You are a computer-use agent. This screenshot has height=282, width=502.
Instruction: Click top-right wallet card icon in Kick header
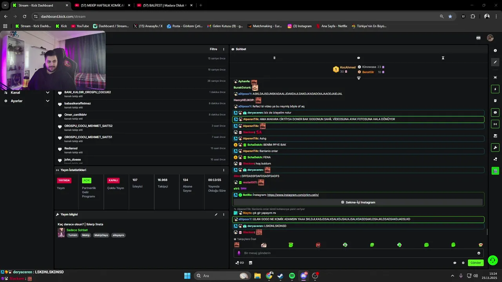478,38
